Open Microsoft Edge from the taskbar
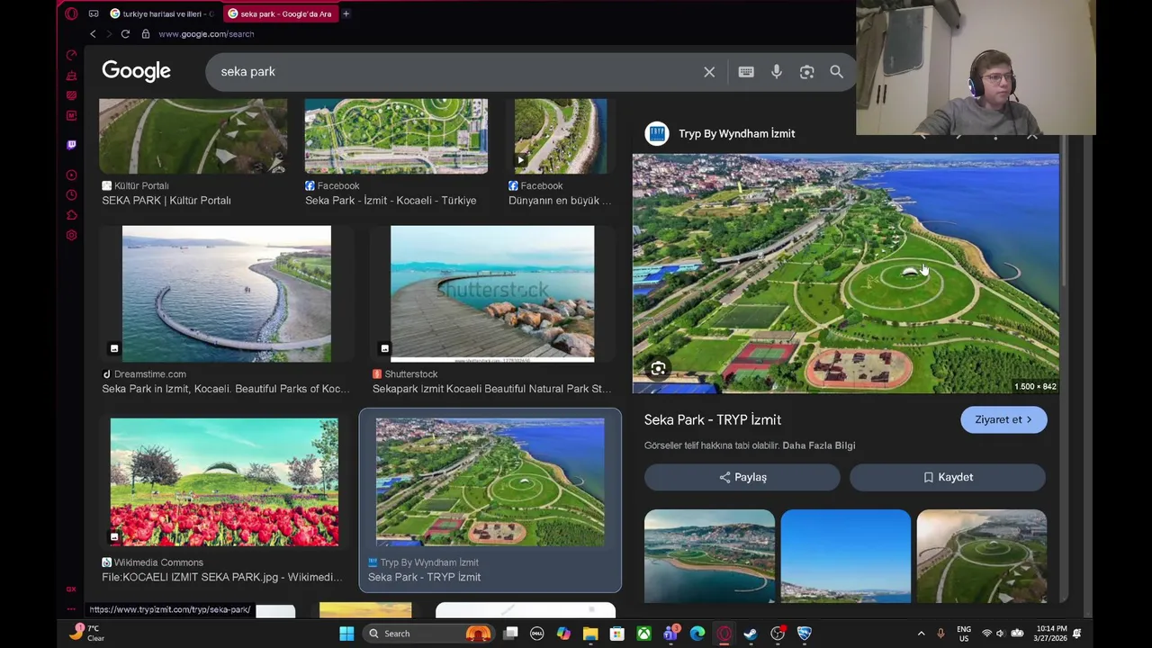Viewport: 1152px width, 648px height. pos(697,634)
